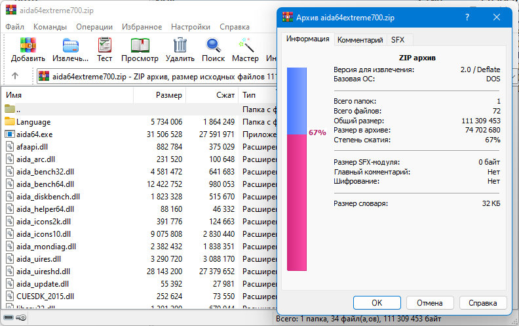Click the afaapi.dll file icon
The image size is (519, 326).
coord(10,147)
